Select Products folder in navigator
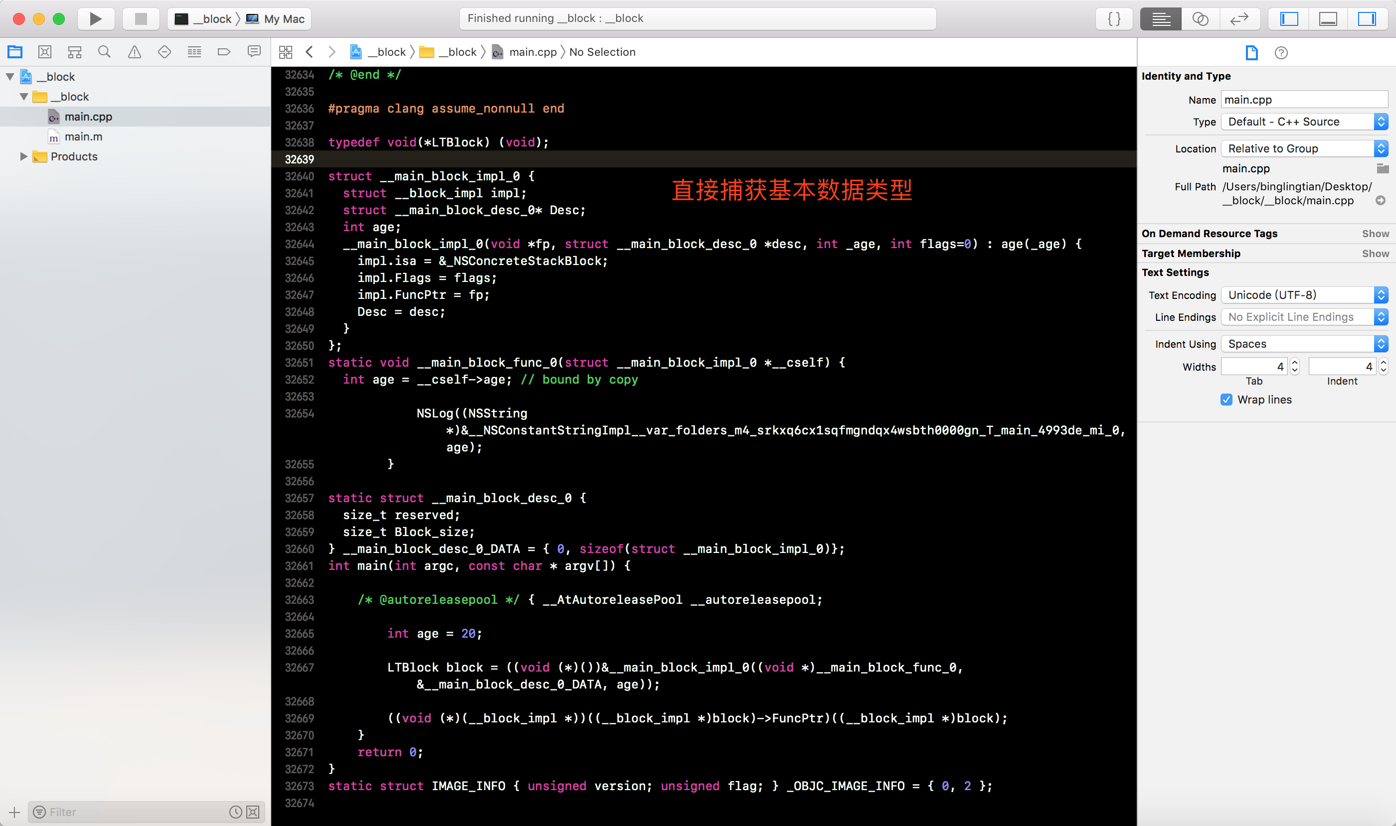The height and width of the screenshot is (826, 1396). tap(73, 156)
